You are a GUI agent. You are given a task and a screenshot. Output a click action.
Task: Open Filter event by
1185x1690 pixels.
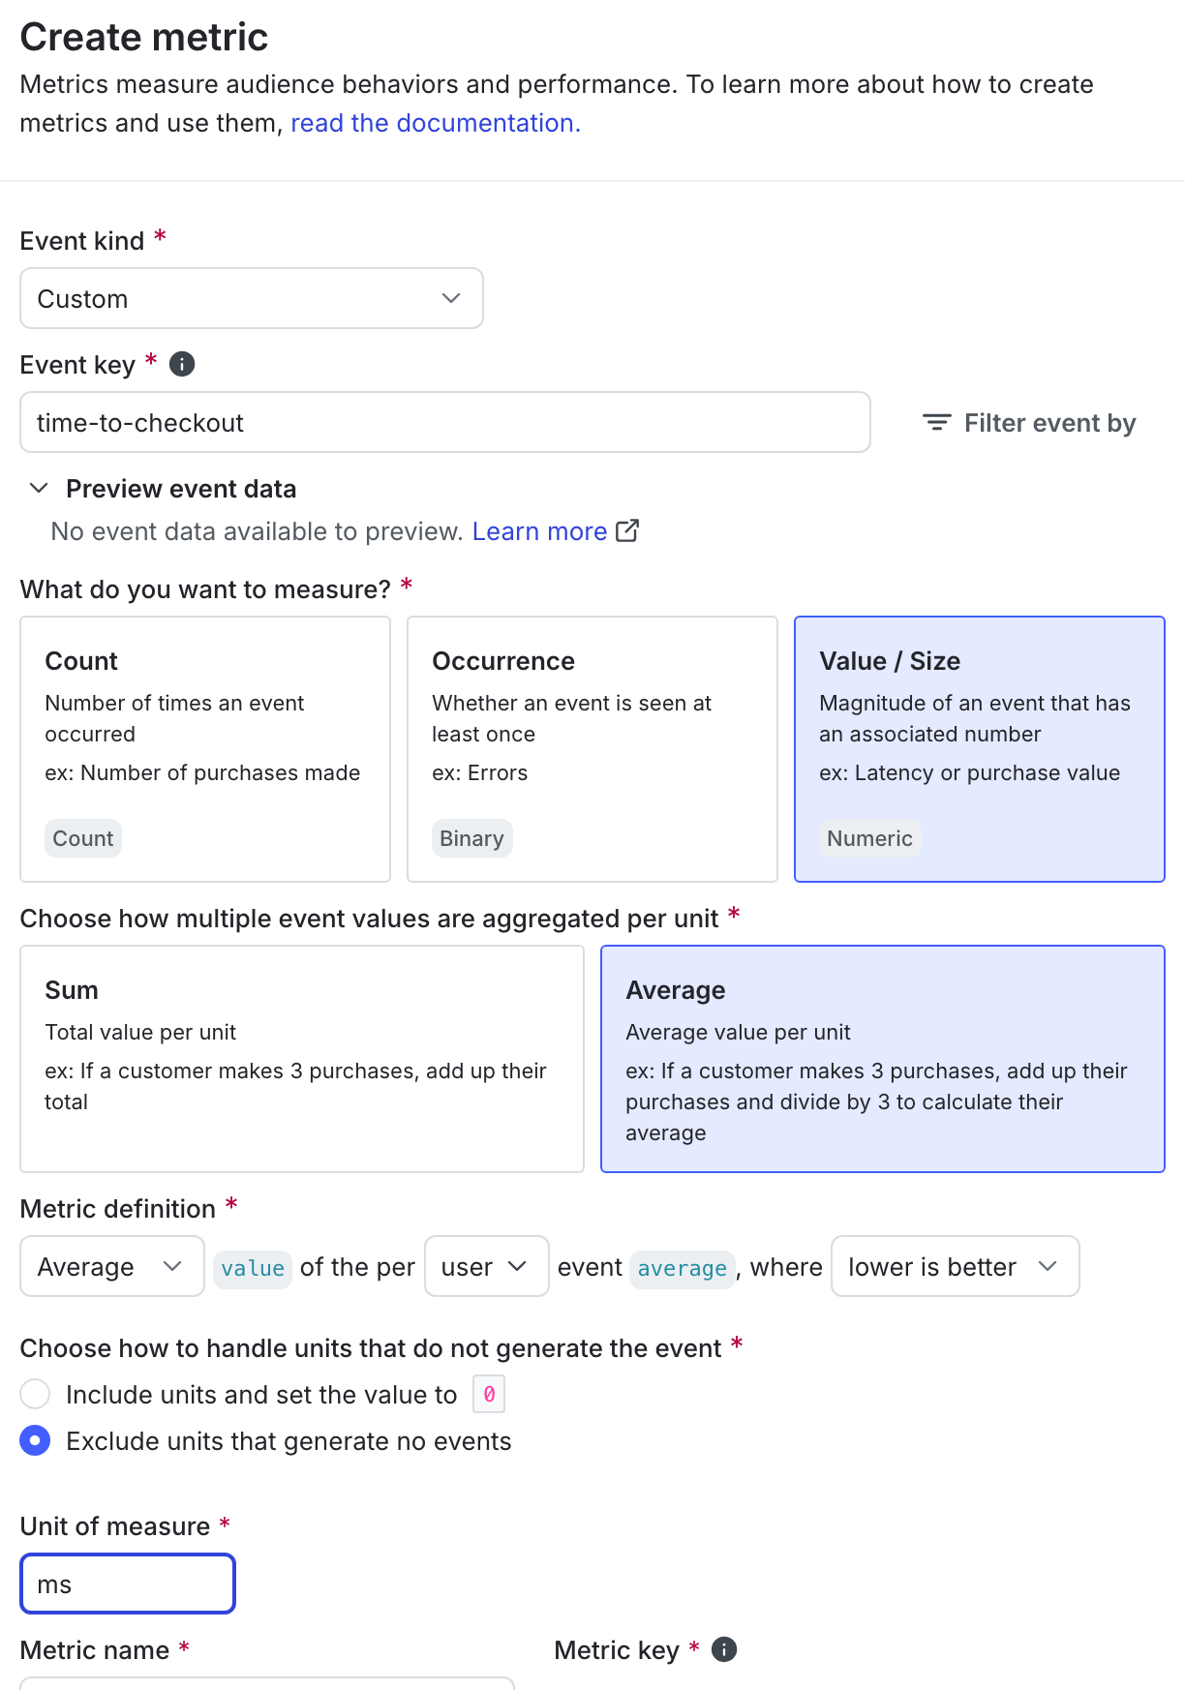pos(1029,422)
